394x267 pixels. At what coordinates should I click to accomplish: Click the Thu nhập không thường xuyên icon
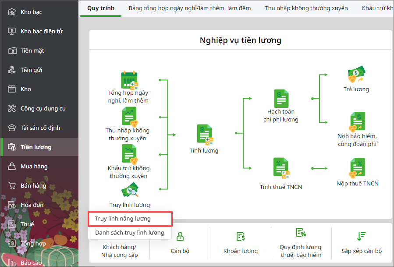pos(130,117)
